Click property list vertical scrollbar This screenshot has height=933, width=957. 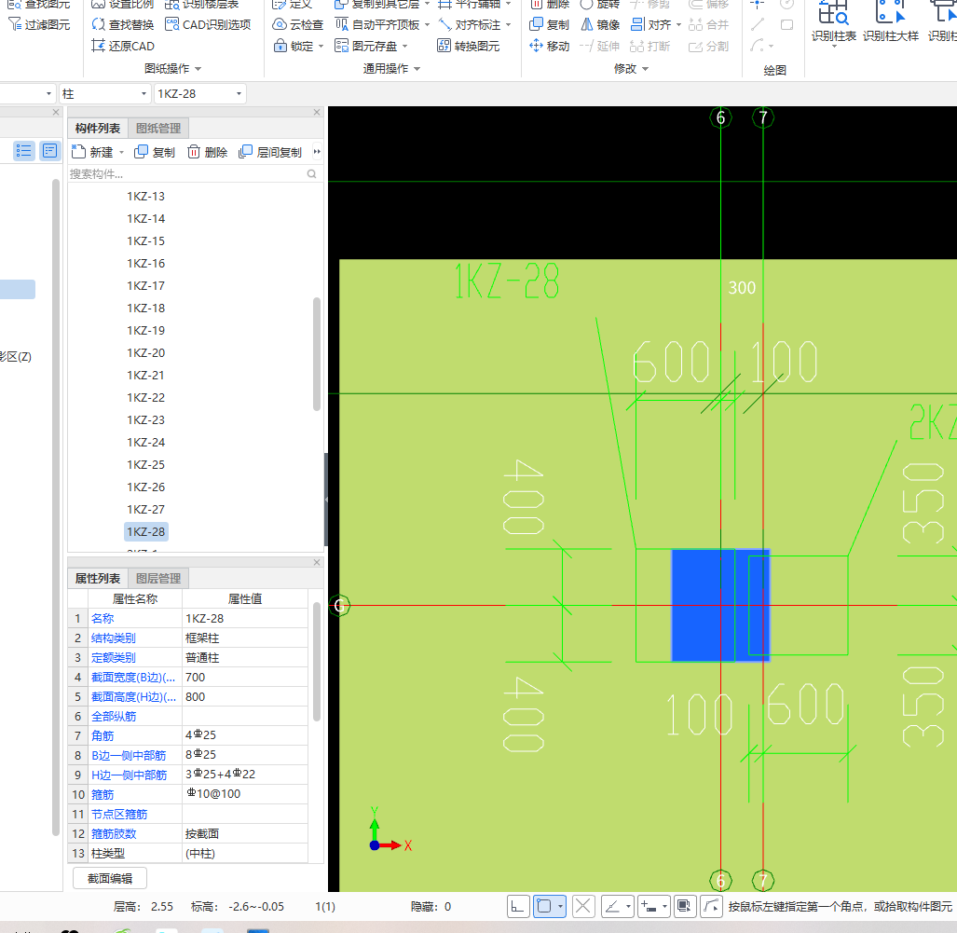(316, 662)
